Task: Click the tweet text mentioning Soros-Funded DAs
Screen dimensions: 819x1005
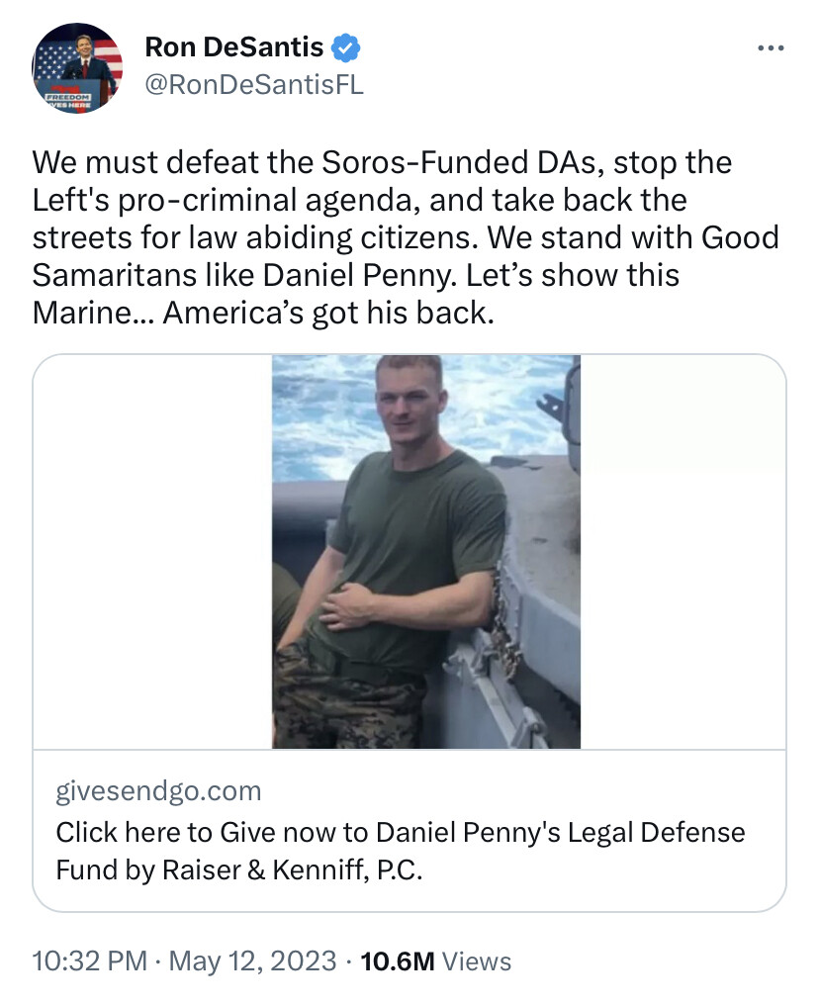Action: pyautogui.click(x=381, y=162)
